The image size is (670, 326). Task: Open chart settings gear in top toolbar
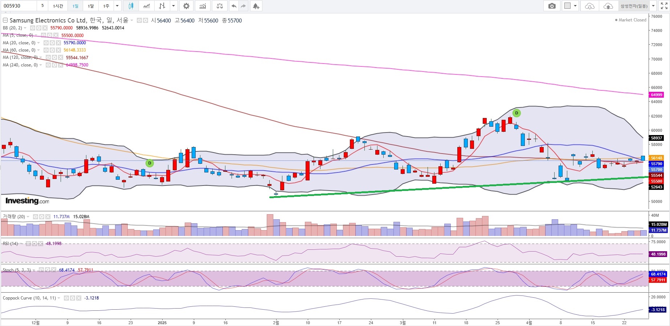[x=186, y=6]
